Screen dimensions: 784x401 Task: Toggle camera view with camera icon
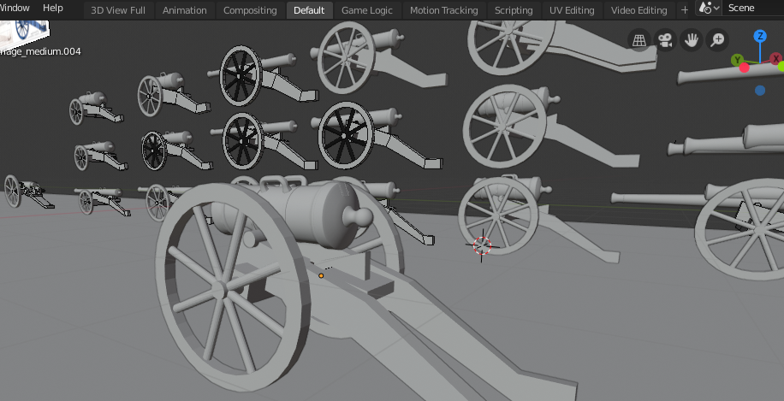click(664, 39)
